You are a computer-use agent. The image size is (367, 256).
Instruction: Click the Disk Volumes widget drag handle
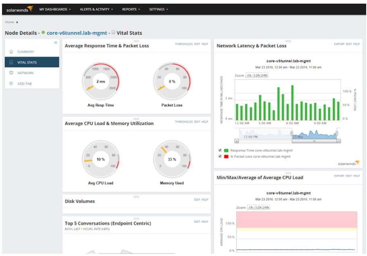coord(136,197)
